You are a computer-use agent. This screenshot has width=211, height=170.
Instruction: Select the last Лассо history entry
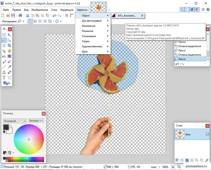point(190,59)
